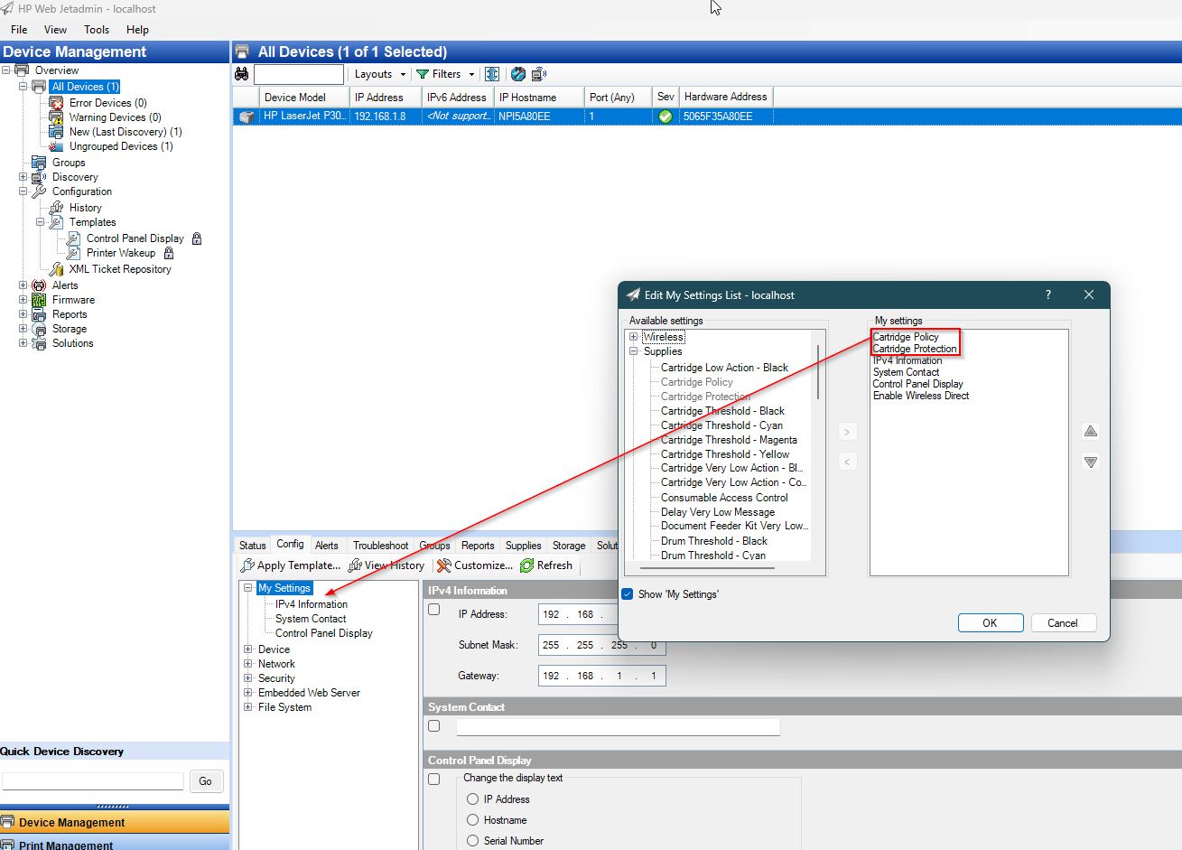Viewport: 1182px width, 850px height.
Task: Click the computer with signal waves toolbar icon
Action: [539, 74]
